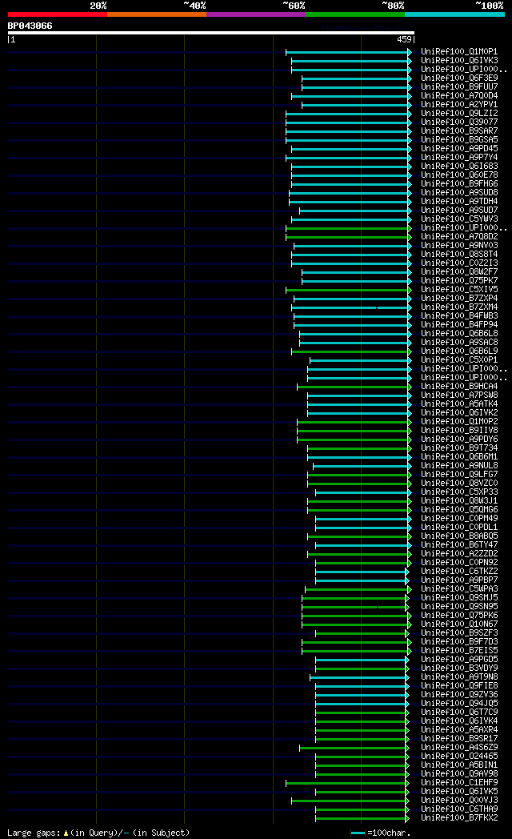Open hit UniRef100_Q6F3E9

459,78
